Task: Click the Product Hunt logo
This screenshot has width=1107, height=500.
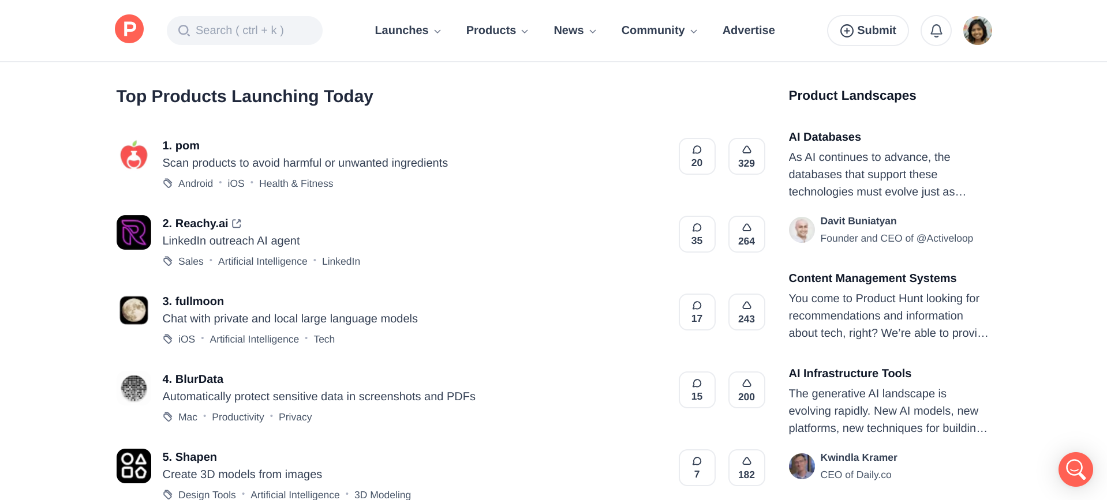Action: pyautogui.click(x=129, y=29)
